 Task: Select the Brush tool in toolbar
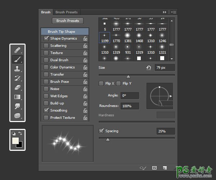pos(17,59)
